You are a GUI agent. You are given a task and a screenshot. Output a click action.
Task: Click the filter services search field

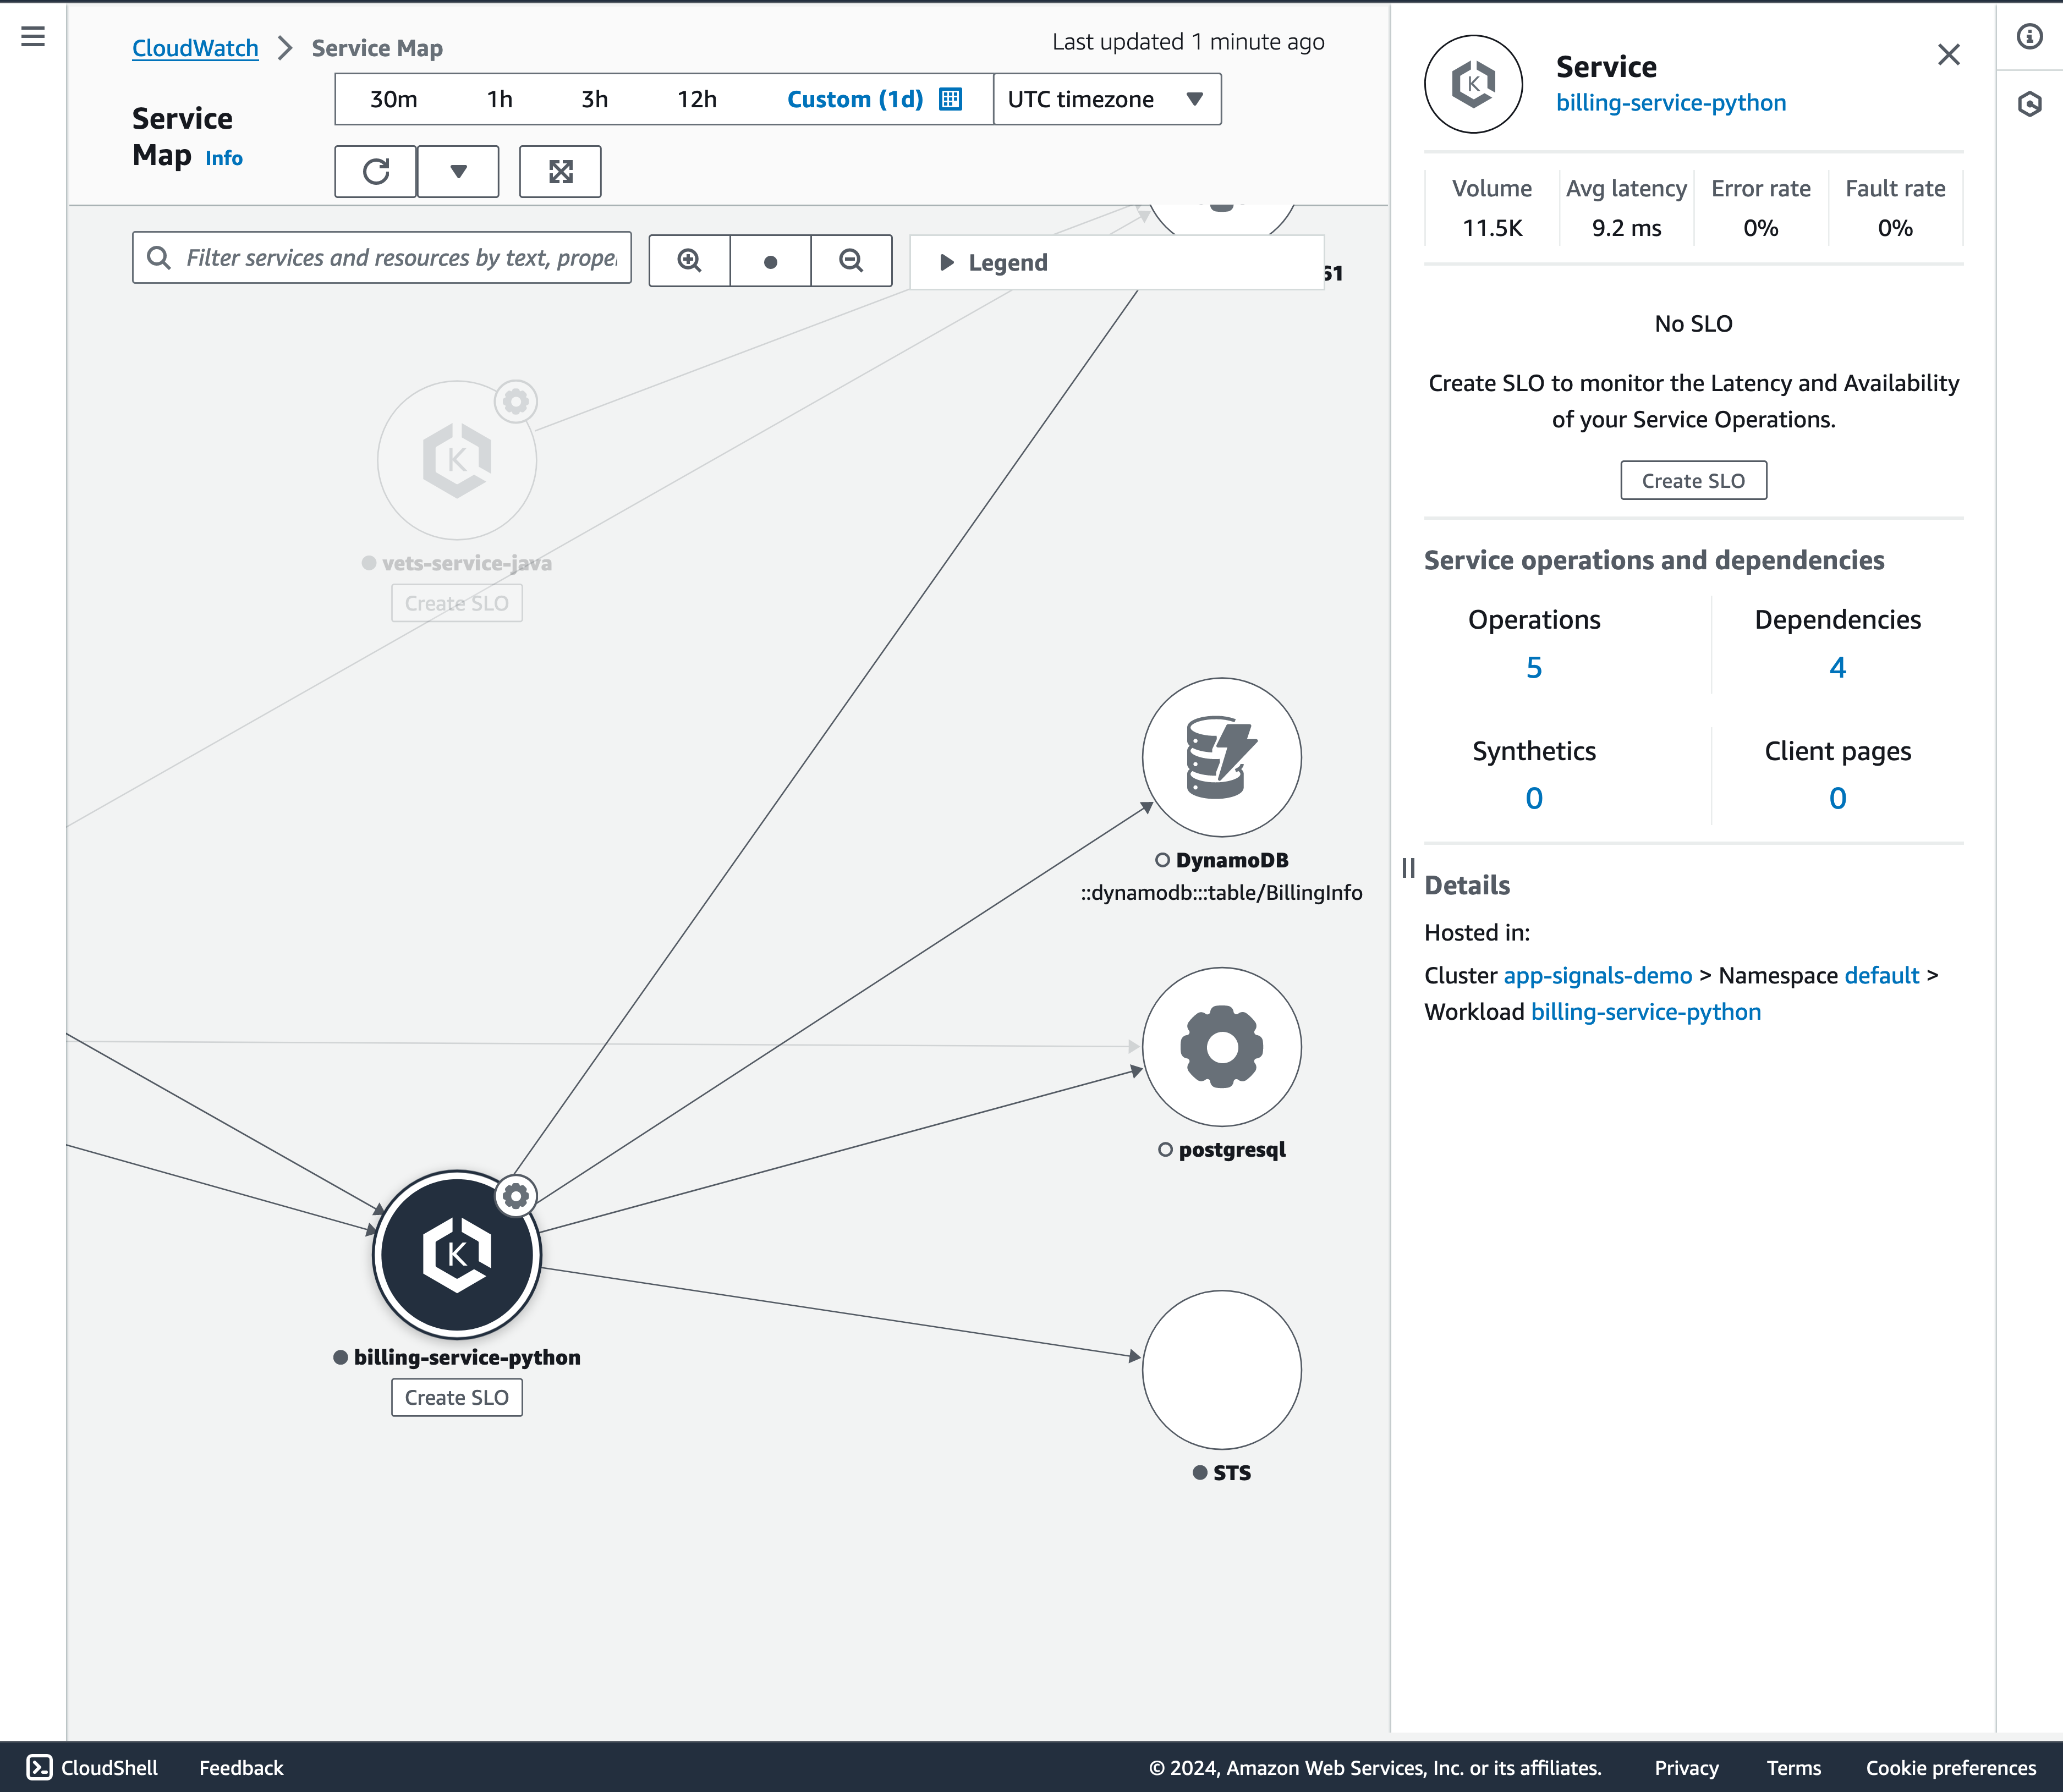[400, 258]
